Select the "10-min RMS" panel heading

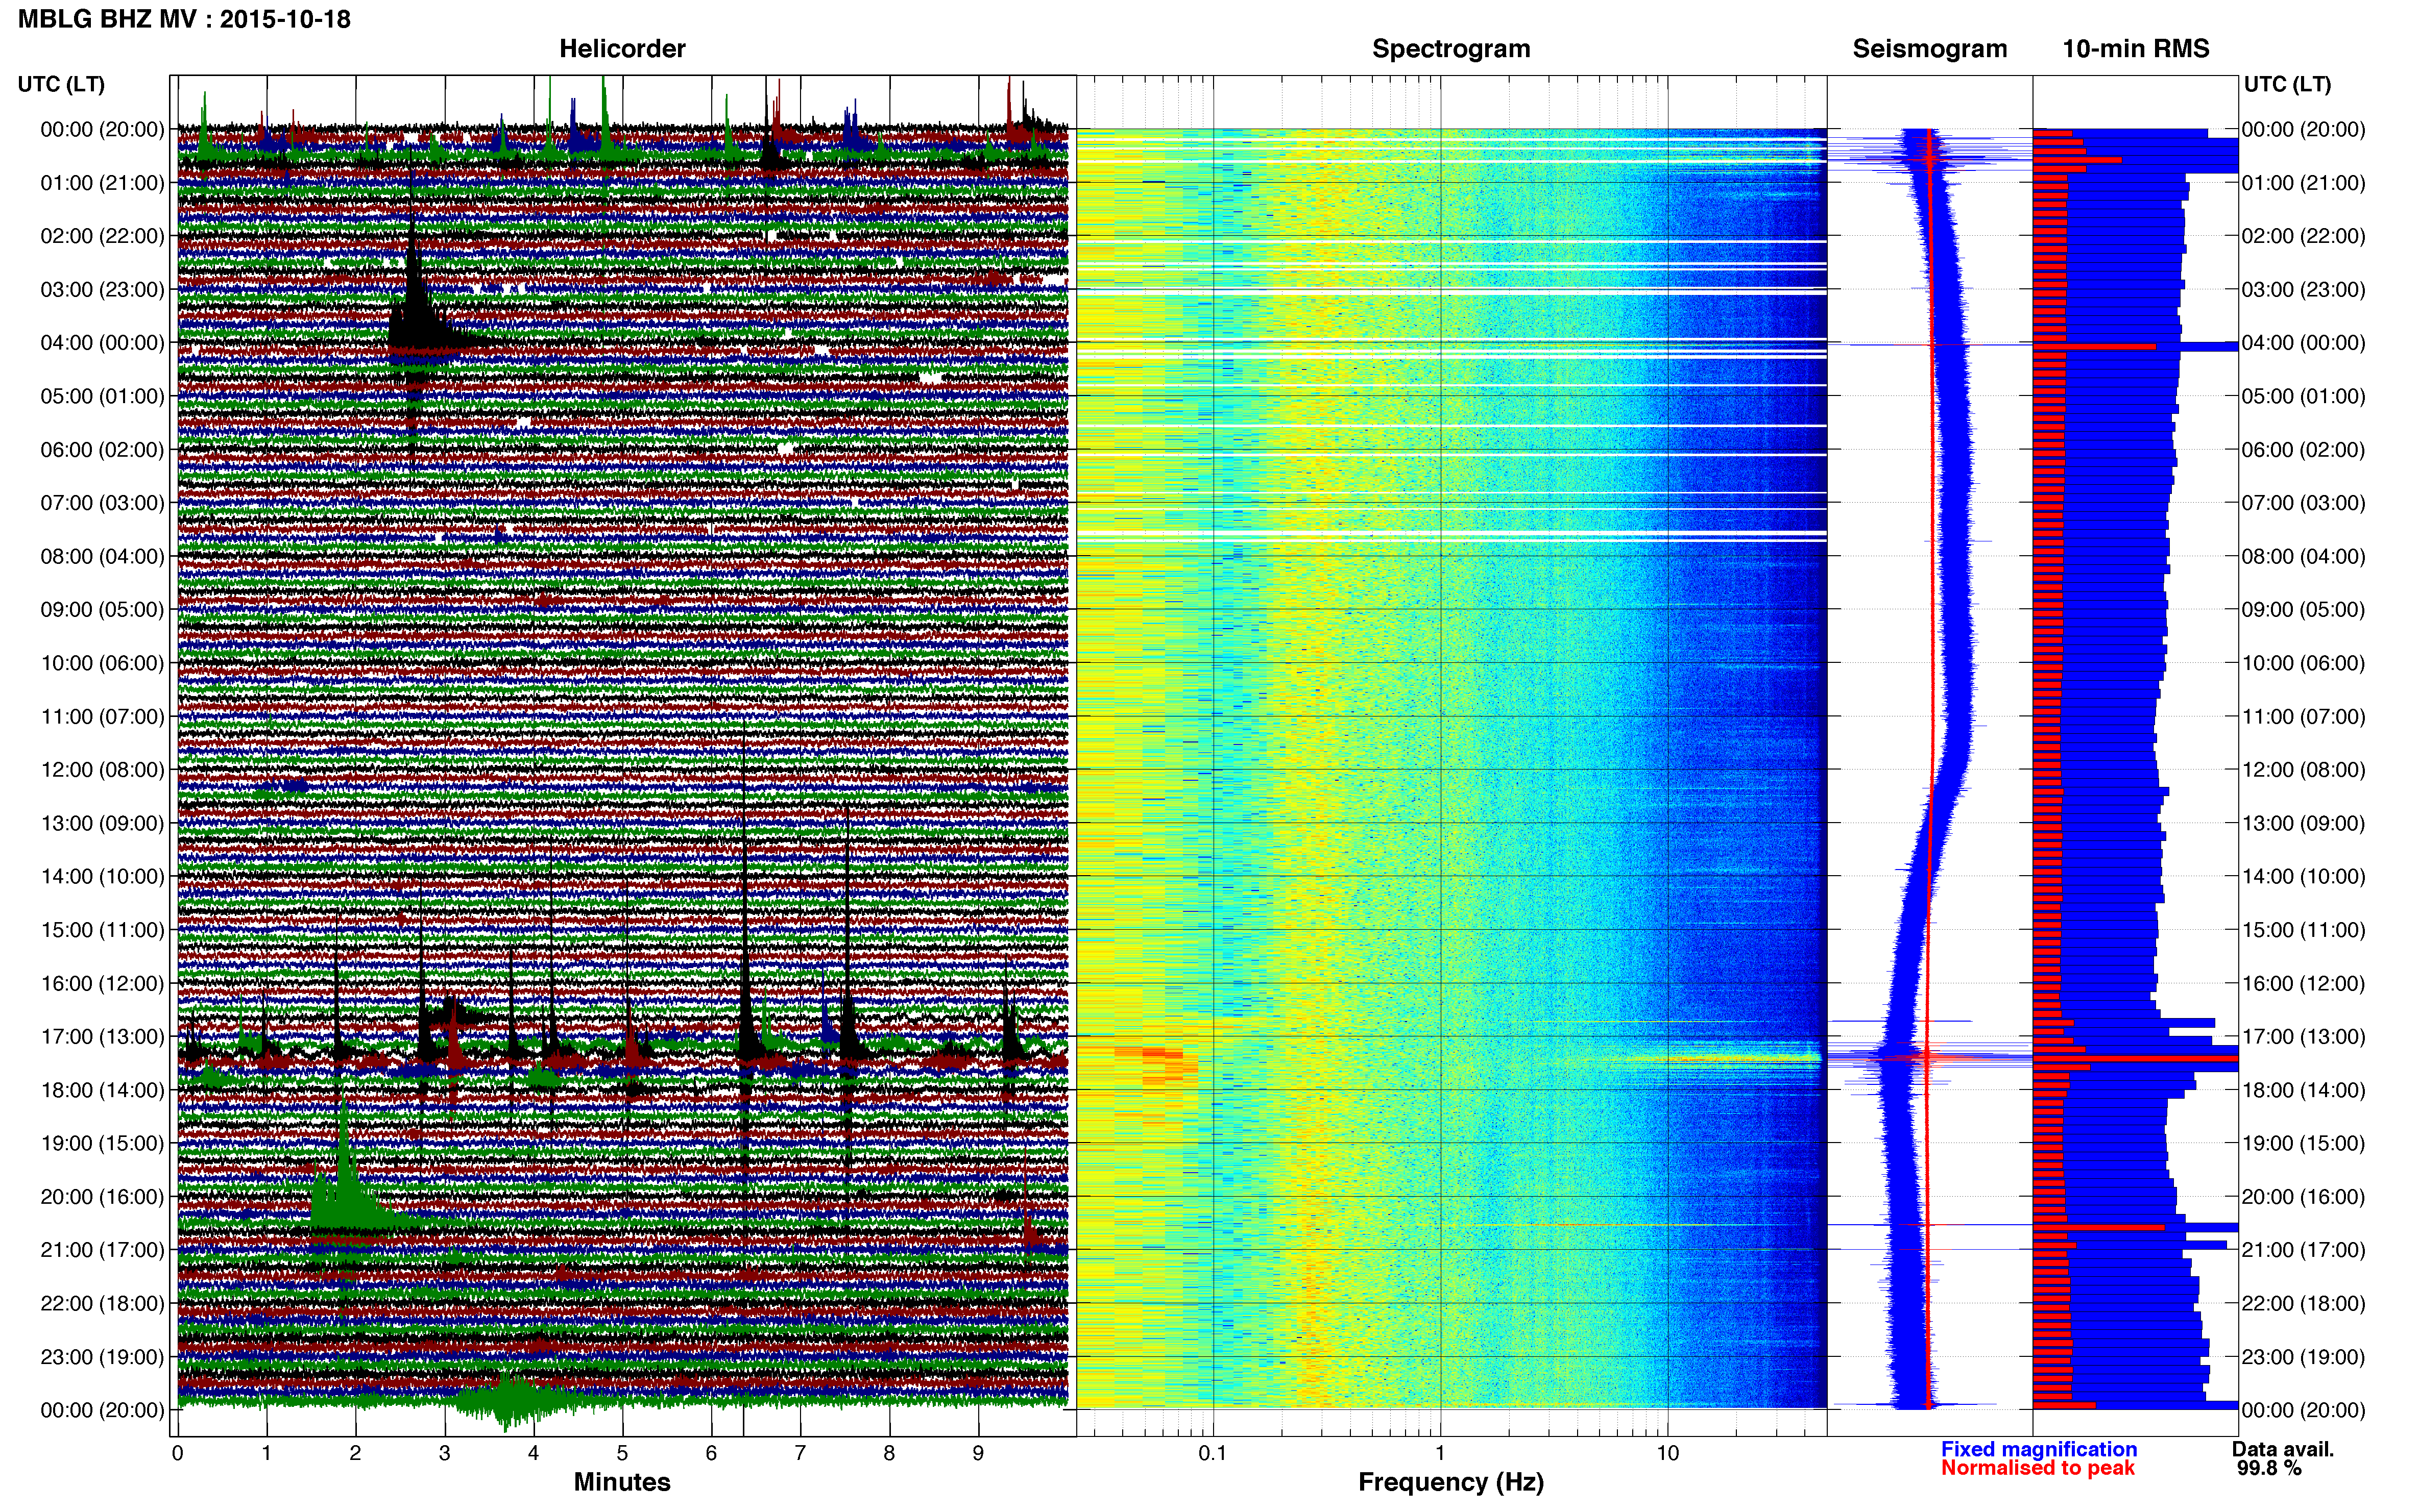(x=2136, y=49)
